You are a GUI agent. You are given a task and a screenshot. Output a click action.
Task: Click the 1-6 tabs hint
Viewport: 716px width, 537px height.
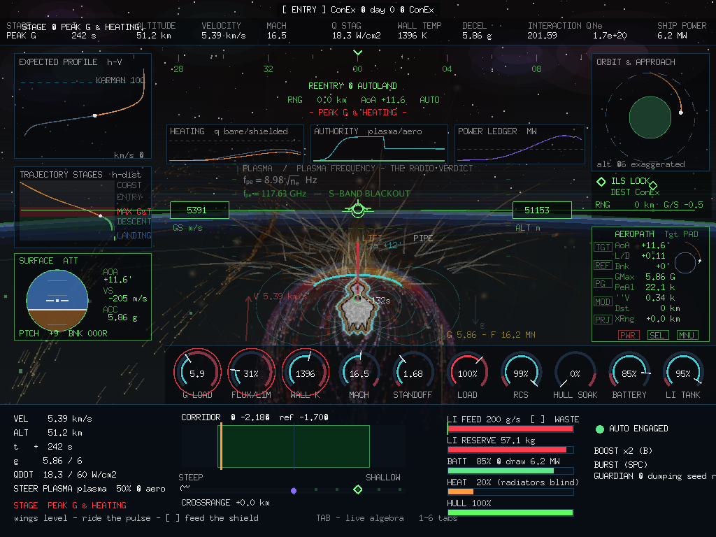tap(438, 518)
